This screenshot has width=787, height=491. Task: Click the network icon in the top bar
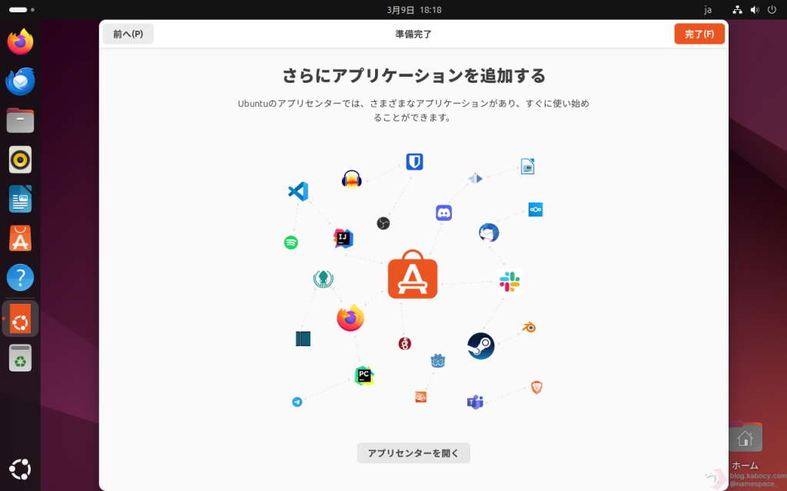tap(738, 10)
